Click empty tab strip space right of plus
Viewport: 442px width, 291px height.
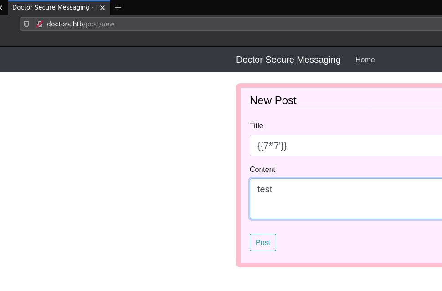273,7
